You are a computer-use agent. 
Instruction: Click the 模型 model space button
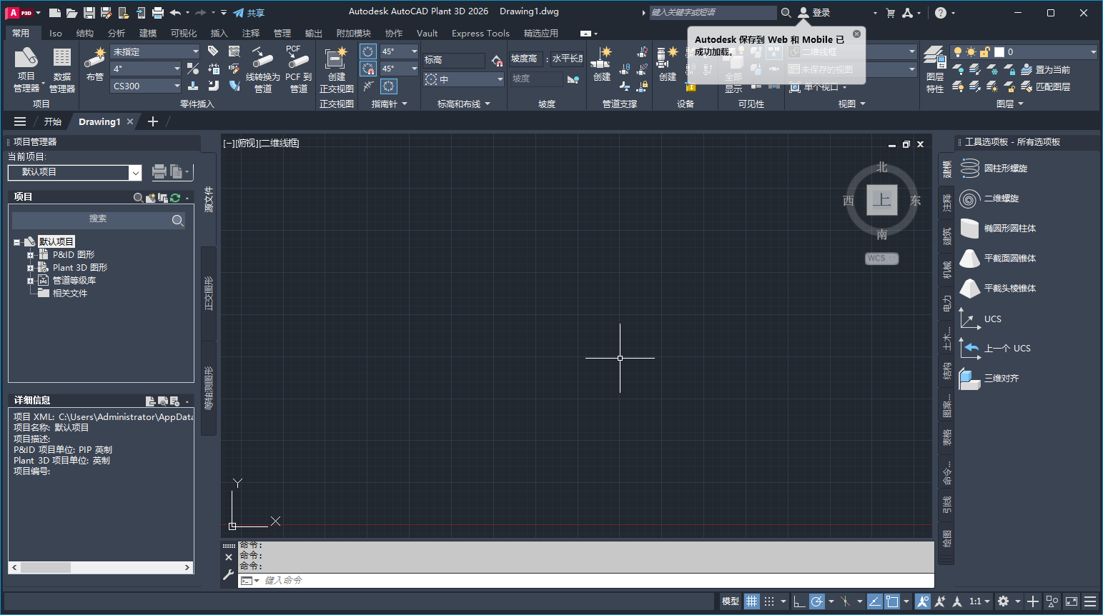pyautogui.click(x=730, y=601)
